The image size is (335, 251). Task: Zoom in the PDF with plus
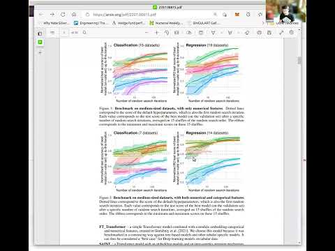tap(156, 33)
